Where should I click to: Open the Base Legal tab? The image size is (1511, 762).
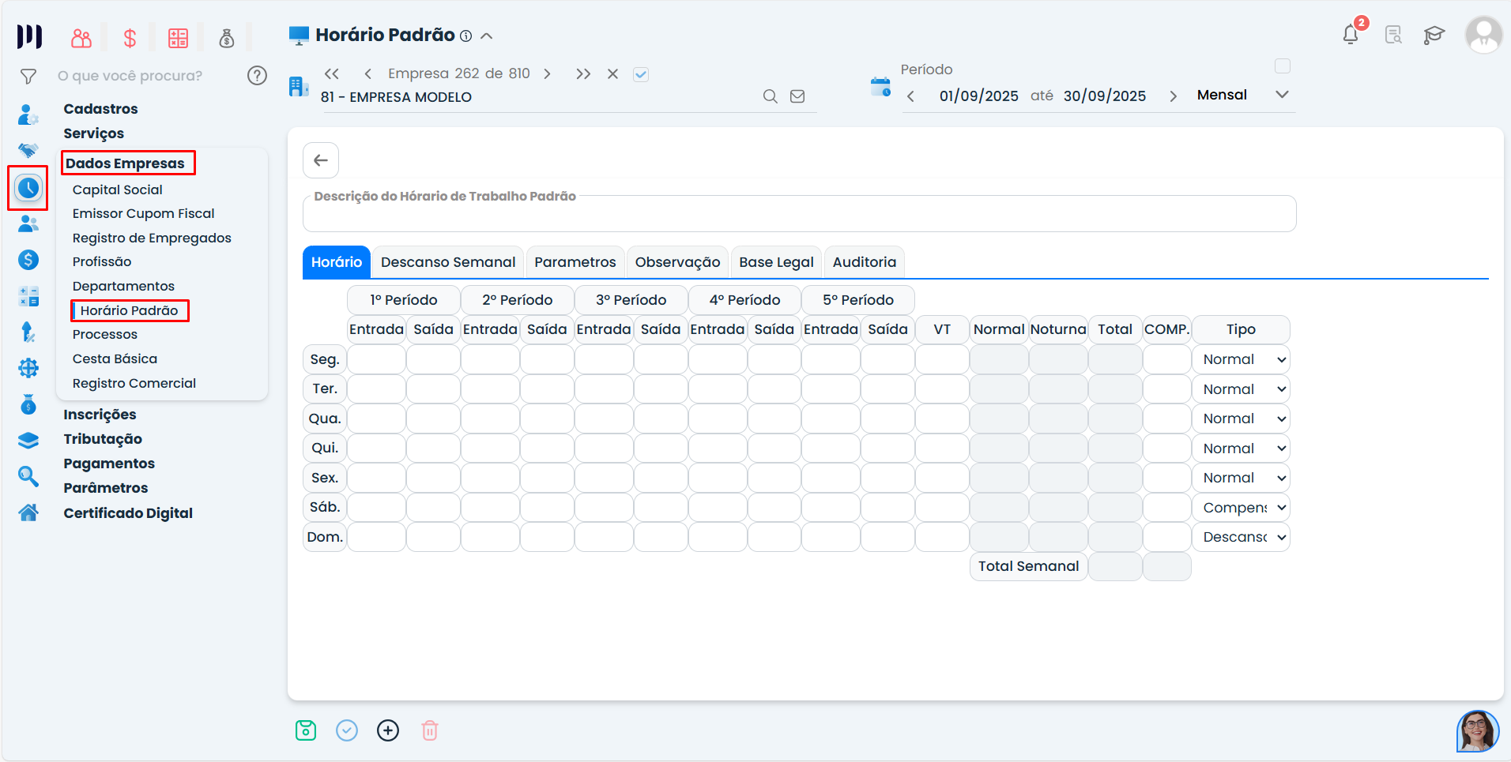[776, 262]
